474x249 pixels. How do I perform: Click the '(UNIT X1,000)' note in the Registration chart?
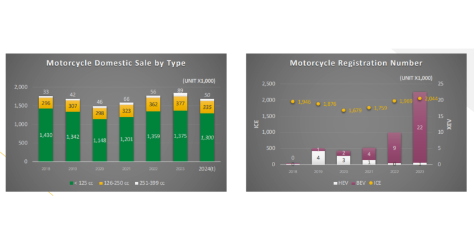tap(416, 78)
